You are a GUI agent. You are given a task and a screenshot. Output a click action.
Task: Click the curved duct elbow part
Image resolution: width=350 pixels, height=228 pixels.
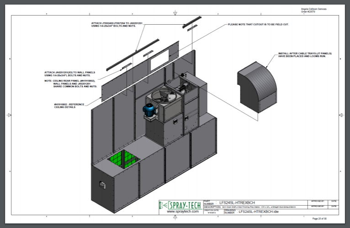point(259,86)
